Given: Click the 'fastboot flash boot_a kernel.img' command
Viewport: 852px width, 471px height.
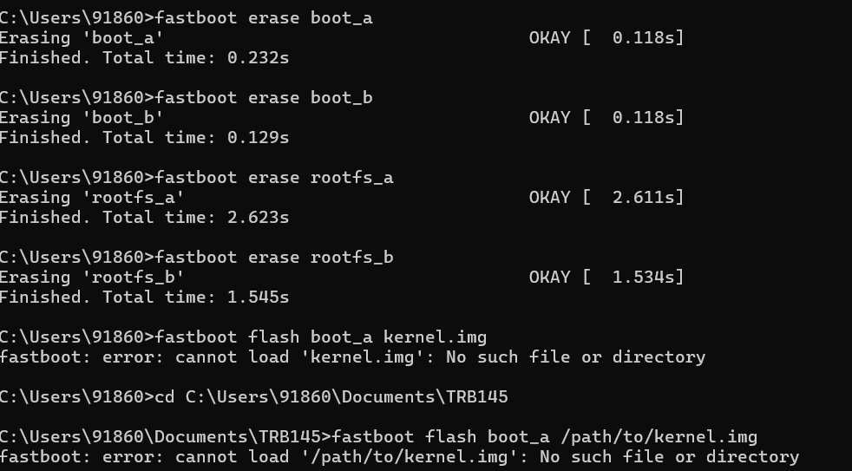Looking at the screenshot, I should (x=321, y=337).
